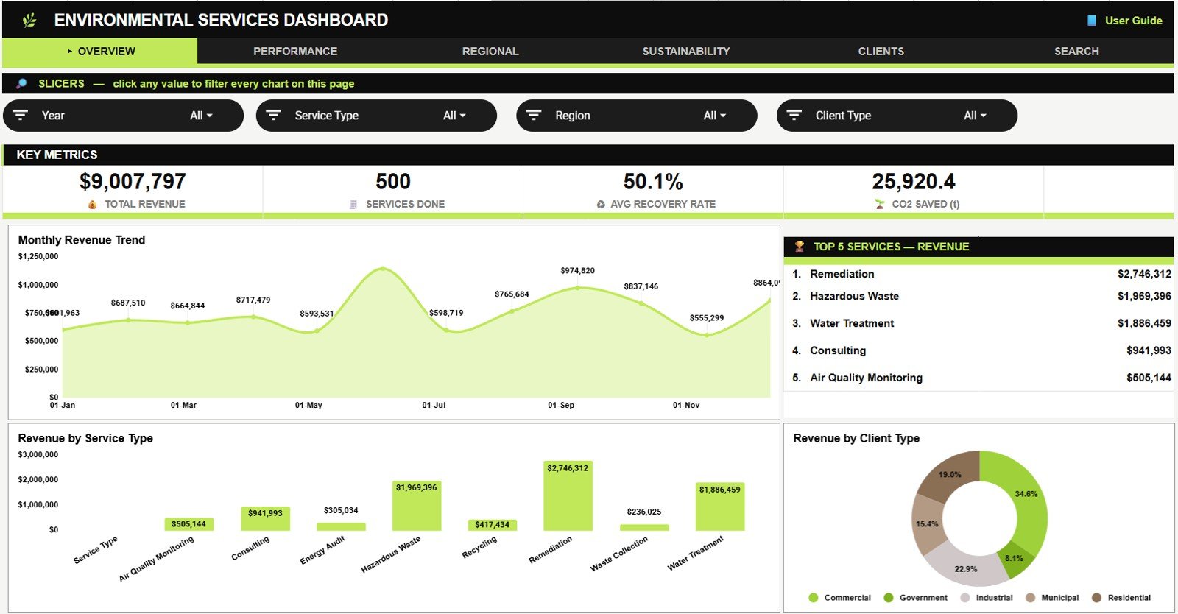Screen dimensions: 1178x614
Task: Click the 15.4% donut segment
Action: tap(927, 524)
